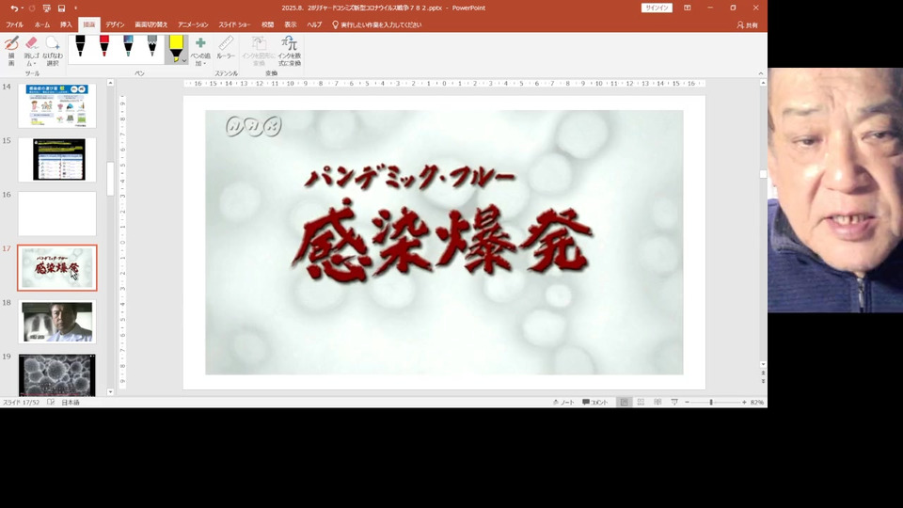Switch to the 校閲 tab
Viewport: 903px width, 508px height.
coord(268,24)
